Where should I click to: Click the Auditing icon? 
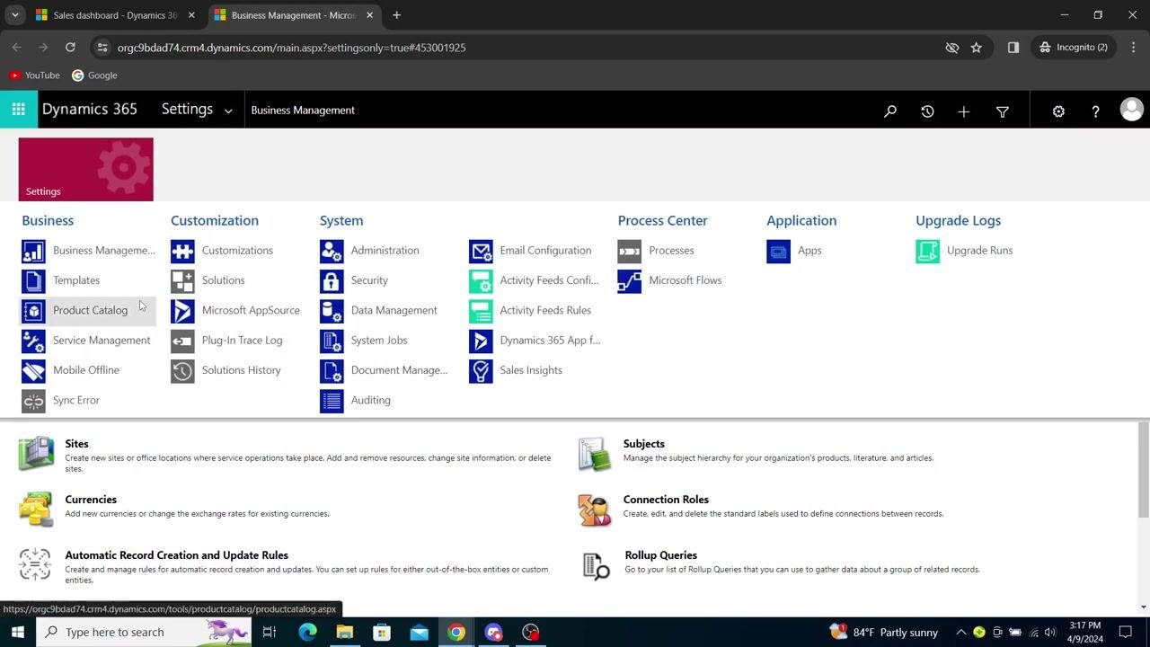coord(332,401)
